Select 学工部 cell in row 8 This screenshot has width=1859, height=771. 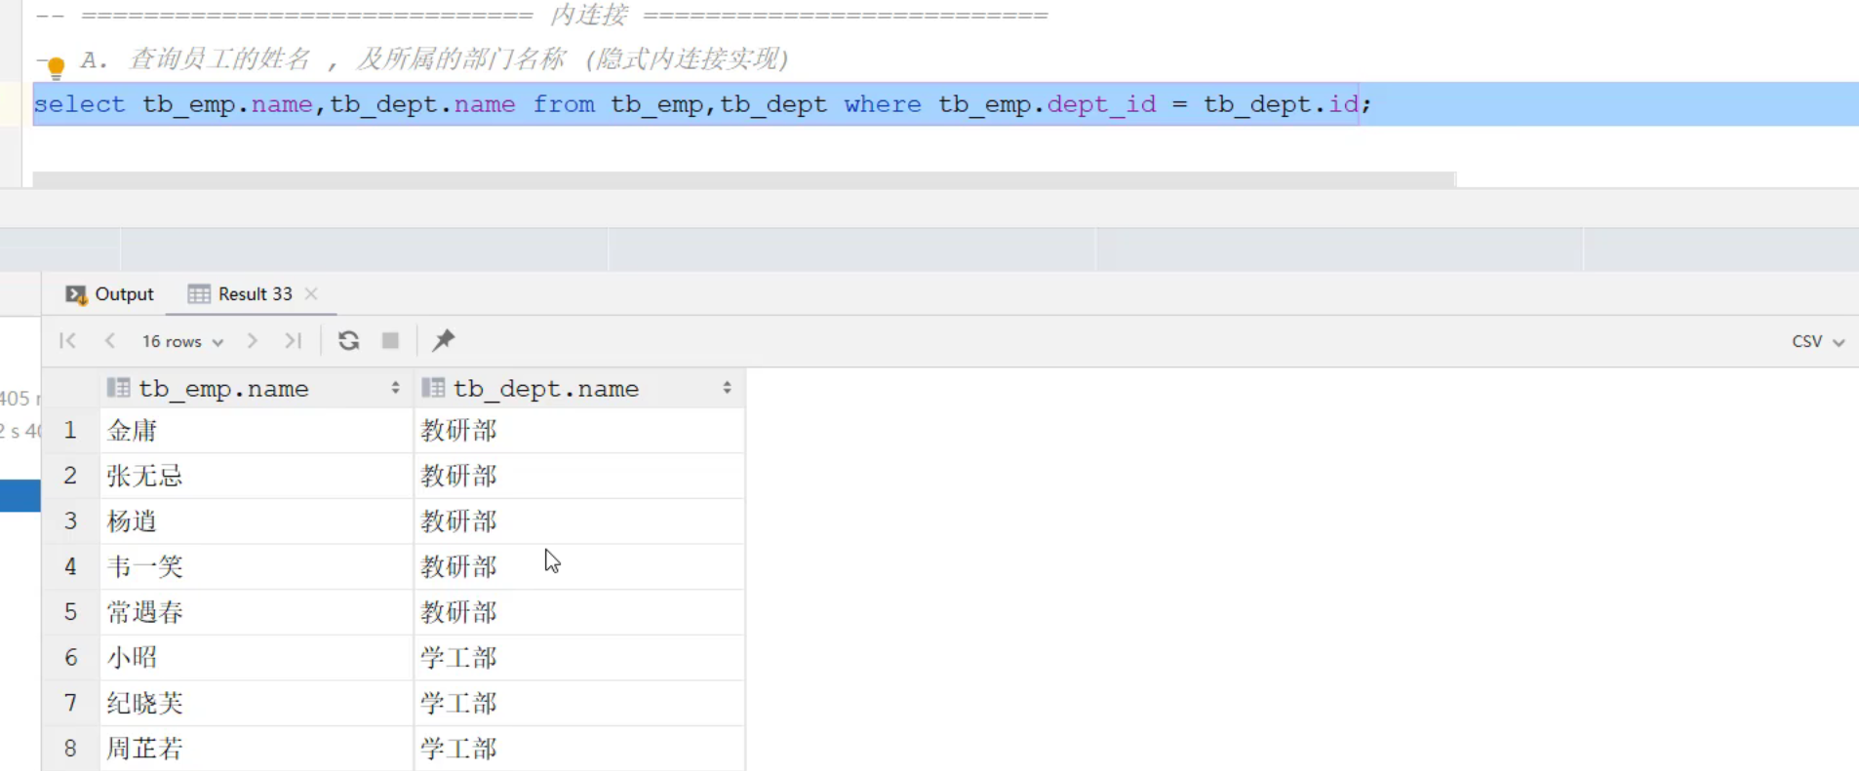coord(579,749)
